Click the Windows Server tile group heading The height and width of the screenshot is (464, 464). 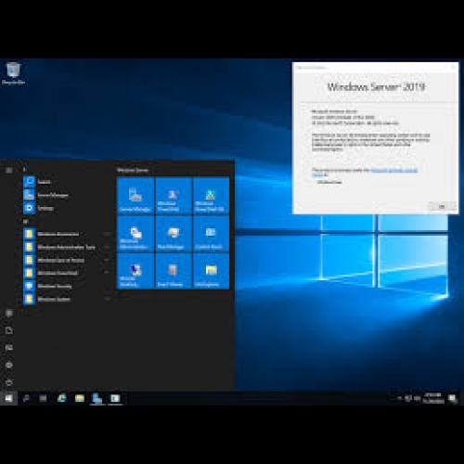(x=133, y=171)
